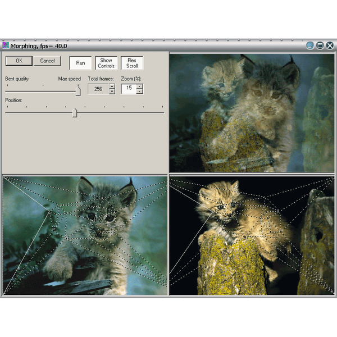337x337 pixels.
Task: Minimize the Morphing window
Action: point(309,45)
